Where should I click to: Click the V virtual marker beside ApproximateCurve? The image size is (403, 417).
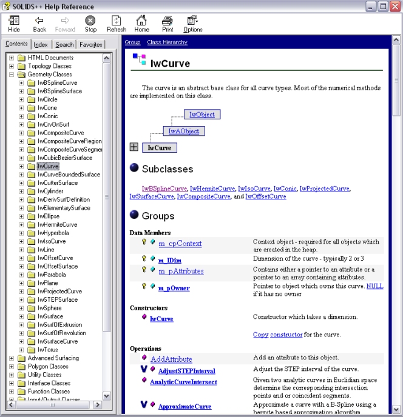click(x=144, y=404)
